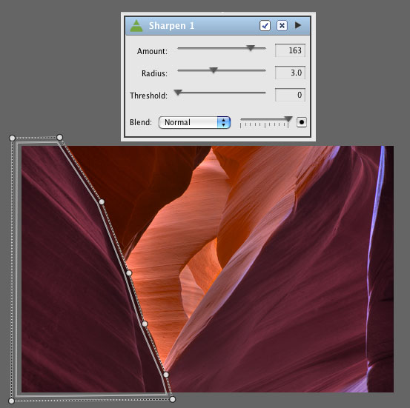
Task: Select the region point at image top edge
Action: tap(59, 137)
